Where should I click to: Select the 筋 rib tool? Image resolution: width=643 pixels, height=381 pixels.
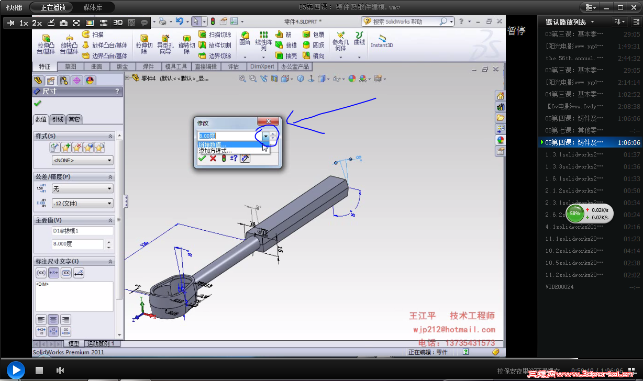coord(284,35)
